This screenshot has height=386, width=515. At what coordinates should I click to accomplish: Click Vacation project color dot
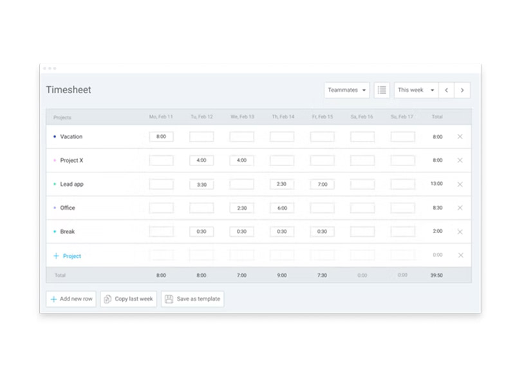pos(55,136)
